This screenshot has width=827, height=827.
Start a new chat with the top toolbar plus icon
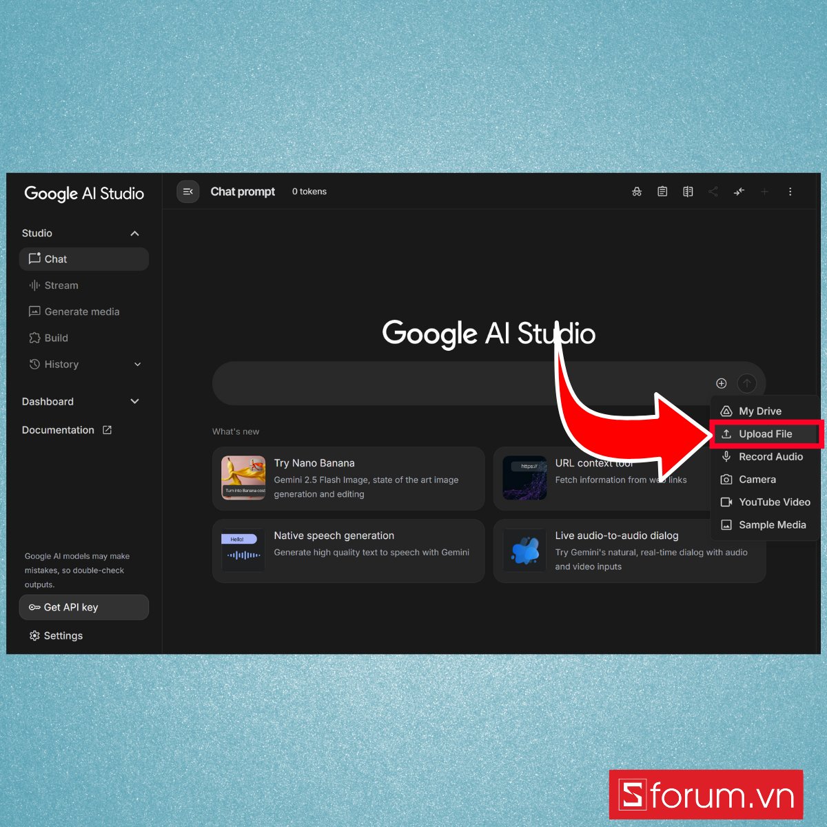(x=764, y=192)
